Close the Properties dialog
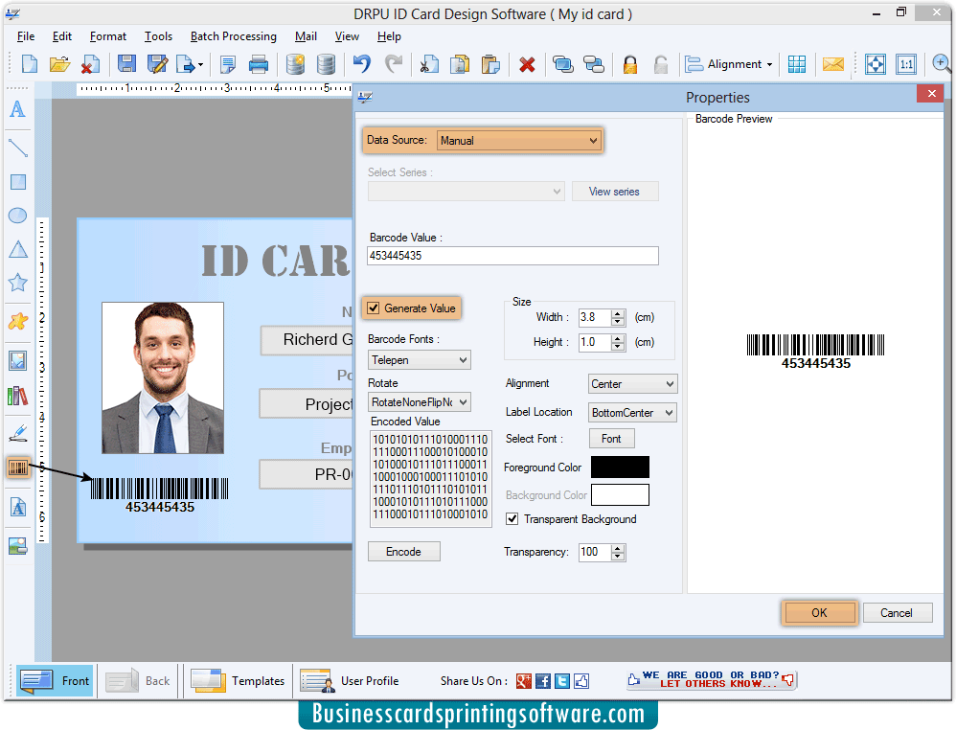 [x=931, y=94]
